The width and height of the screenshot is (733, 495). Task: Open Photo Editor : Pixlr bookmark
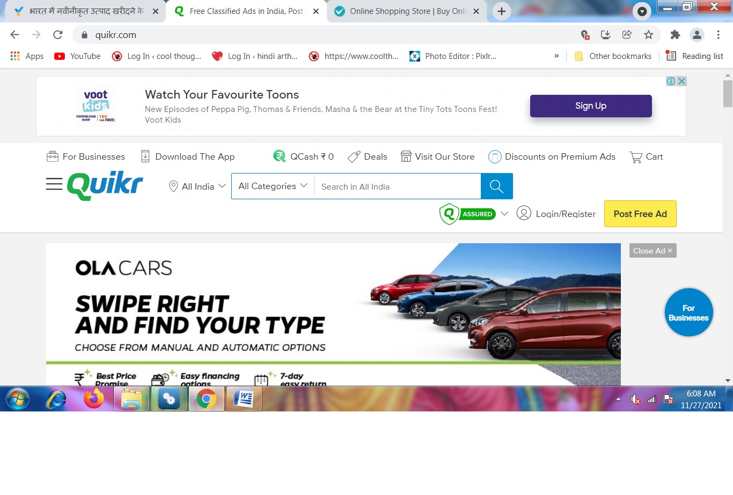pos(453,56)
